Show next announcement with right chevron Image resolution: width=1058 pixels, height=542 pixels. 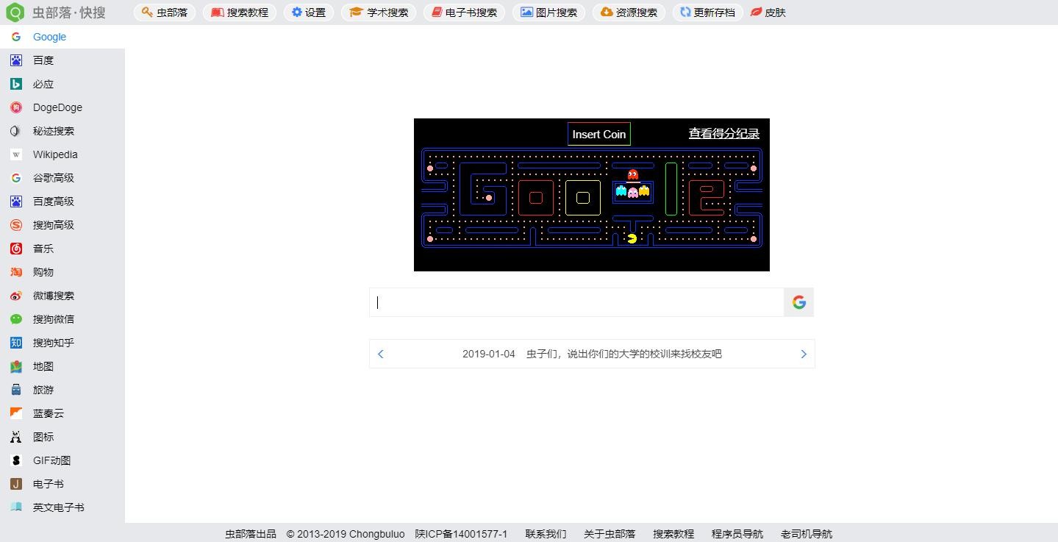[x=803, y=354]
